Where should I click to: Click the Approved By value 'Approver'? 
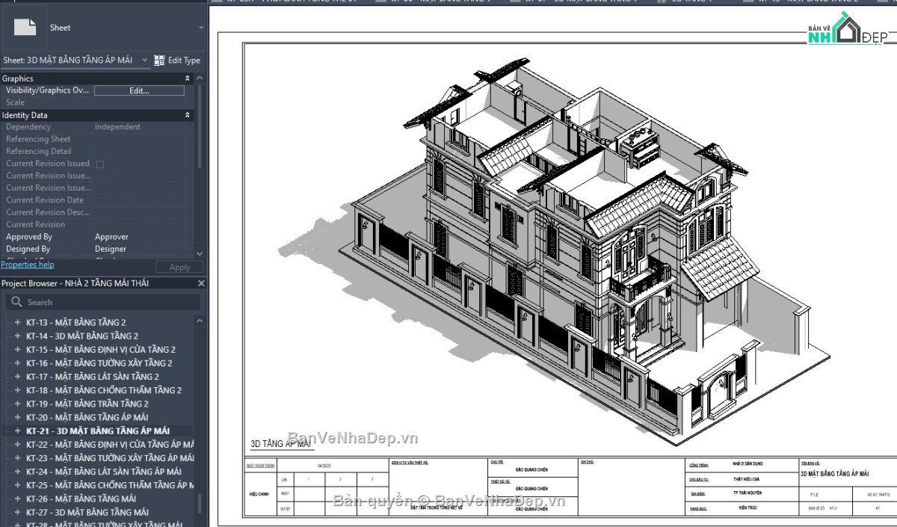[x=111, y=237]
